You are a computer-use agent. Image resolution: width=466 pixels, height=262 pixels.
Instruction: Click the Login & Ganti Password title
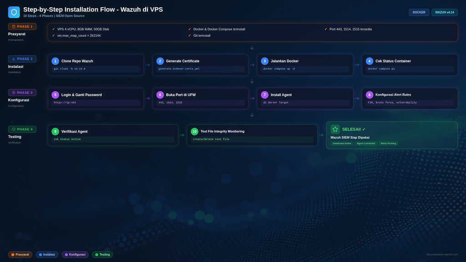pos(81,95)
